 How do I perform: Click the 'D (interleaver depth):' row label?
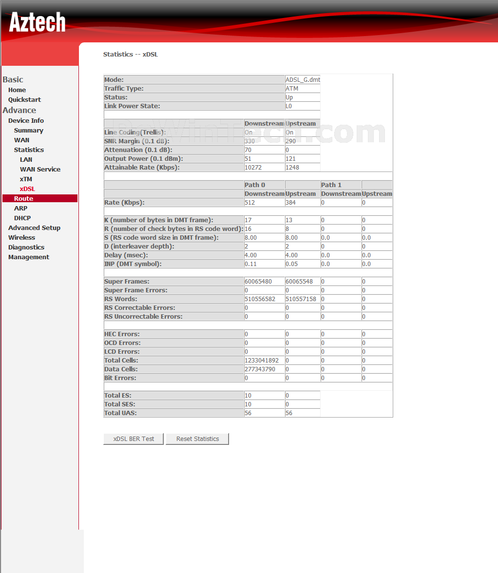(x=139, y=247)
